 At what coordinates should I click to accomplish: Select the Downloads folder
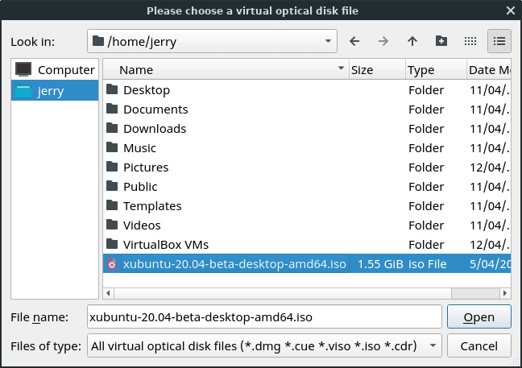coord(155,129)
